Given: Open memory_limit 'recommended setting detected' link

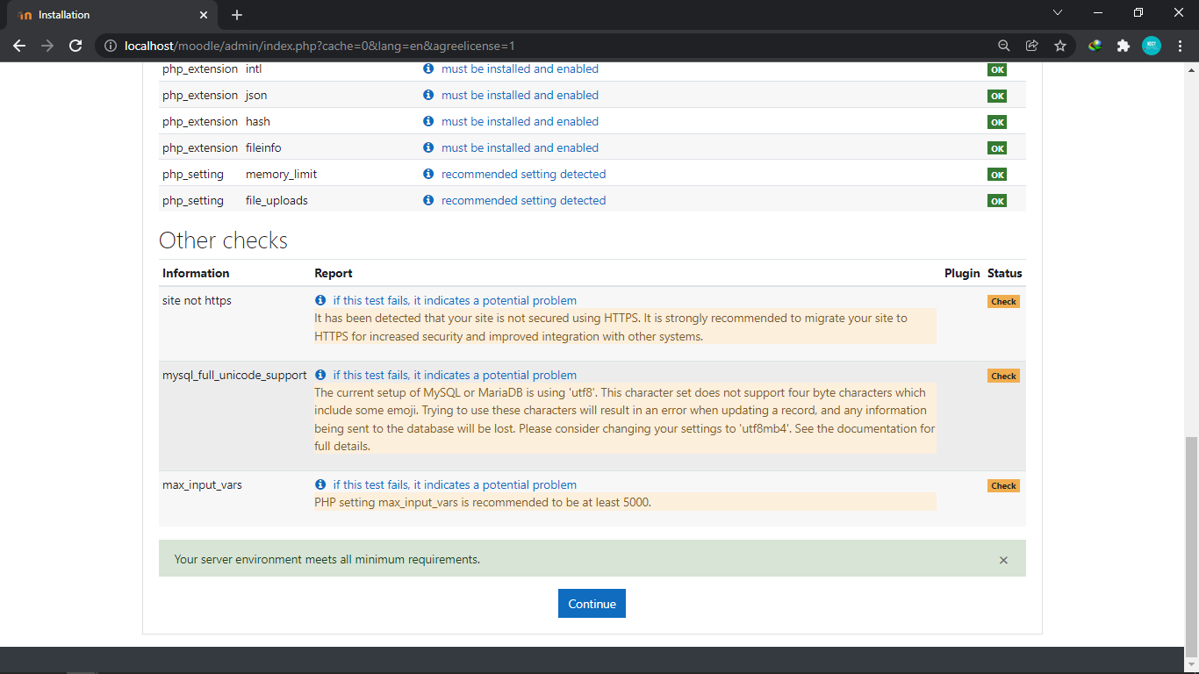Looking at the screenshot, I should 523,174.
